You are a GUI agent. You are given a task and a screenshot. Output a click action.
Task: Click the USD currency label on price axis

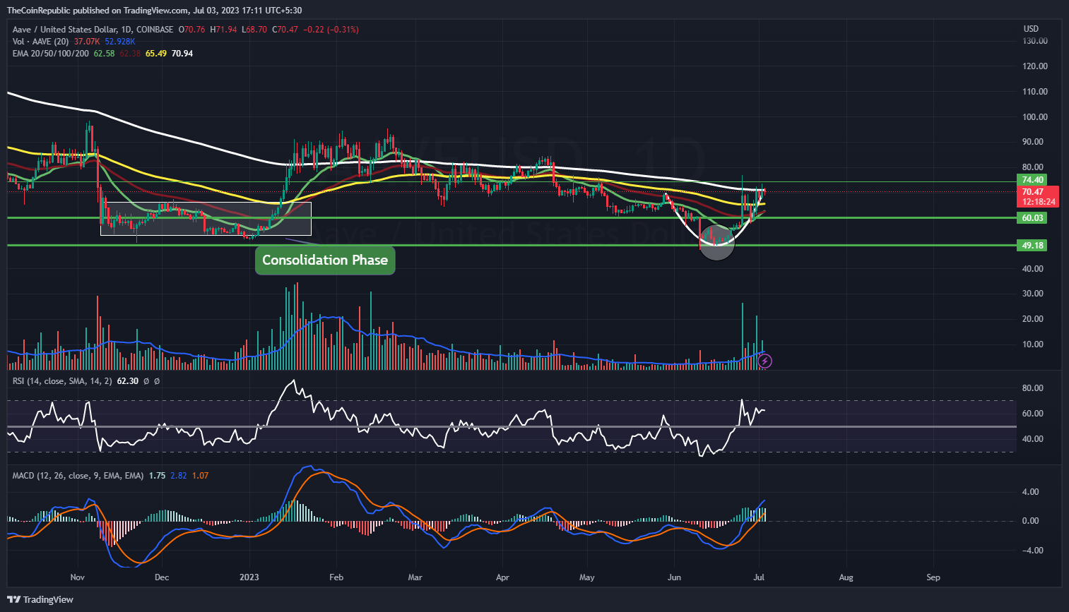[x=1031, y=29]
